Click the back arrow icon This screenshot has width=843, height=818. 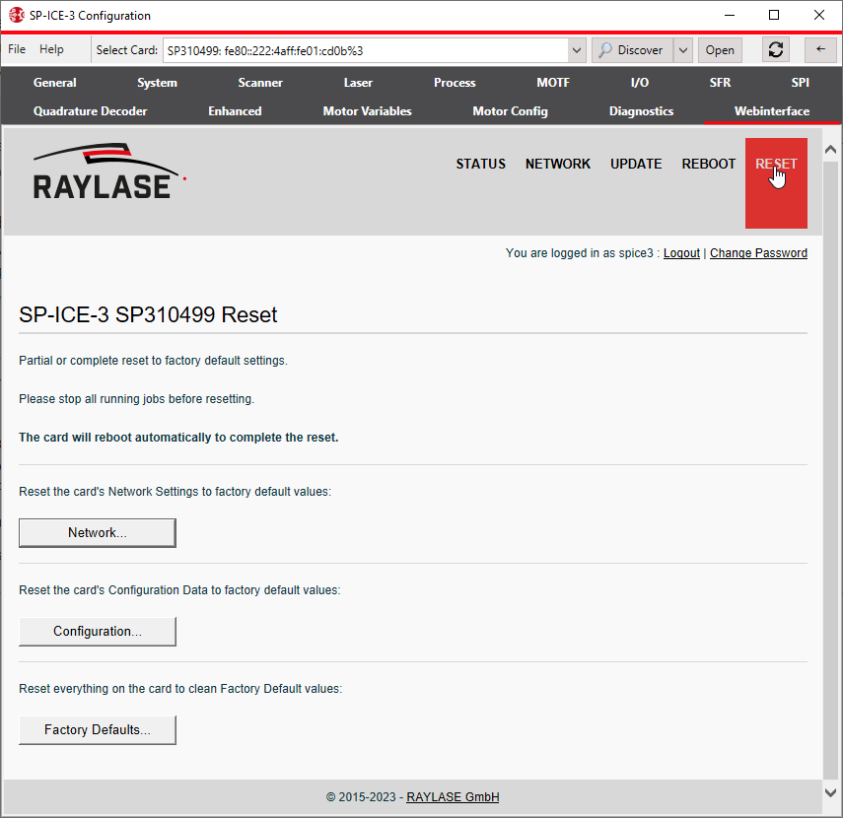coord(820,50)
